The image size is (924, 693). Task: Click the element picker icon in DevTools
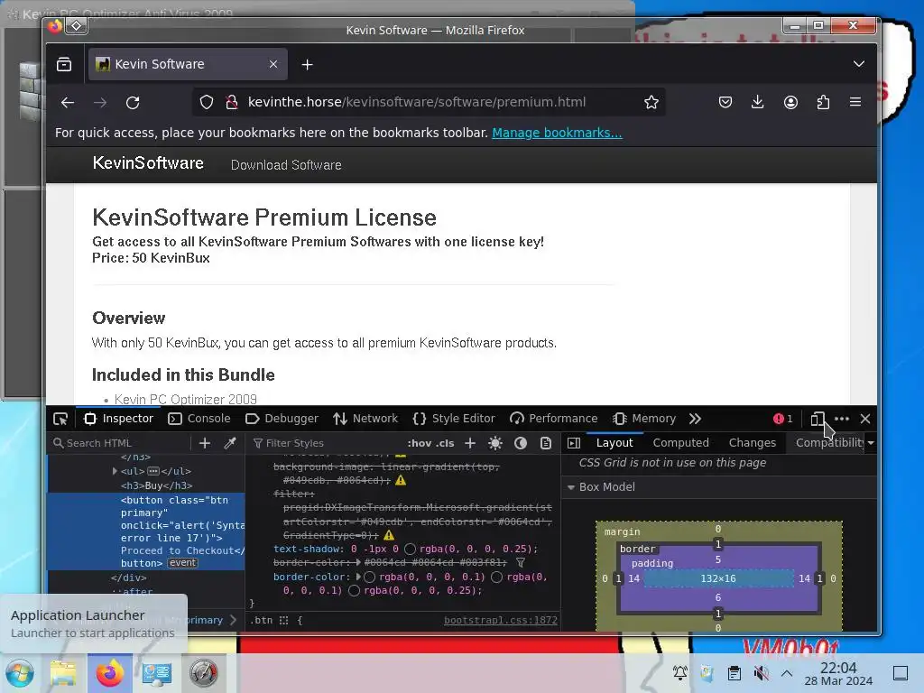tap(60, 419)
